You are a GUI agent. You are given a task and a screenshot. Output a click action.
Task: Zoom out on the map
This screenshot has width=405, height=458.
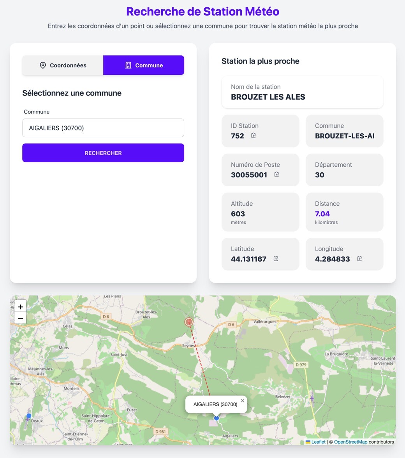pyautogui.click(x=20, y=318)
